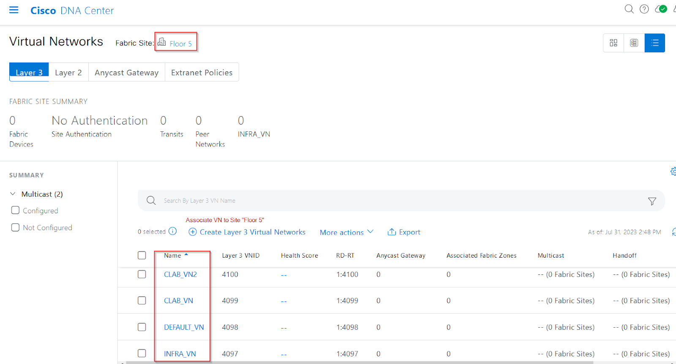676x364 pixels.
Task: Switch to the middle table view icon
Action: [634, 43]
